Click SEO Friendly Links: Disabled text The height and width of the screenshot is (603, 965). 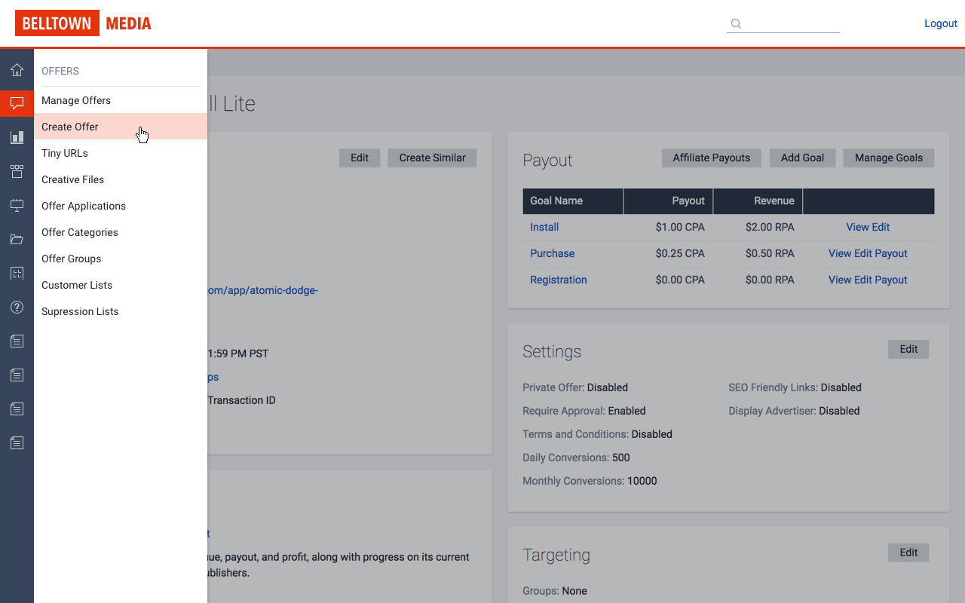(795, 387)
